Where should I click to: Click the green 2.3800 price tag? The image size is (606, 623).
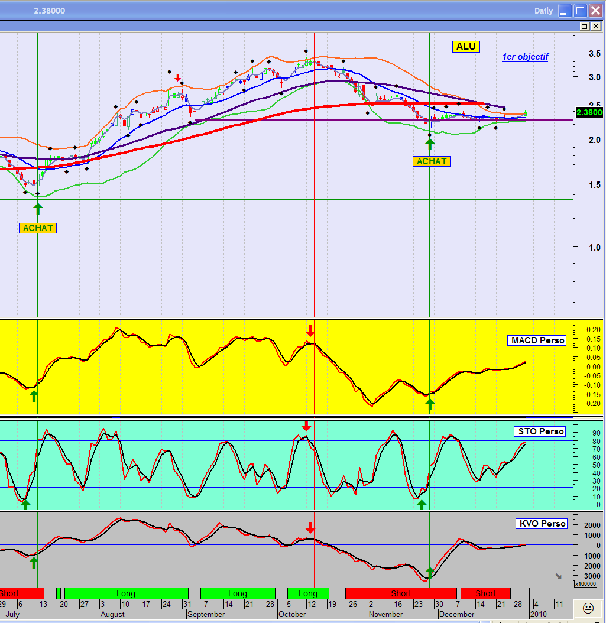pos(589,112)
